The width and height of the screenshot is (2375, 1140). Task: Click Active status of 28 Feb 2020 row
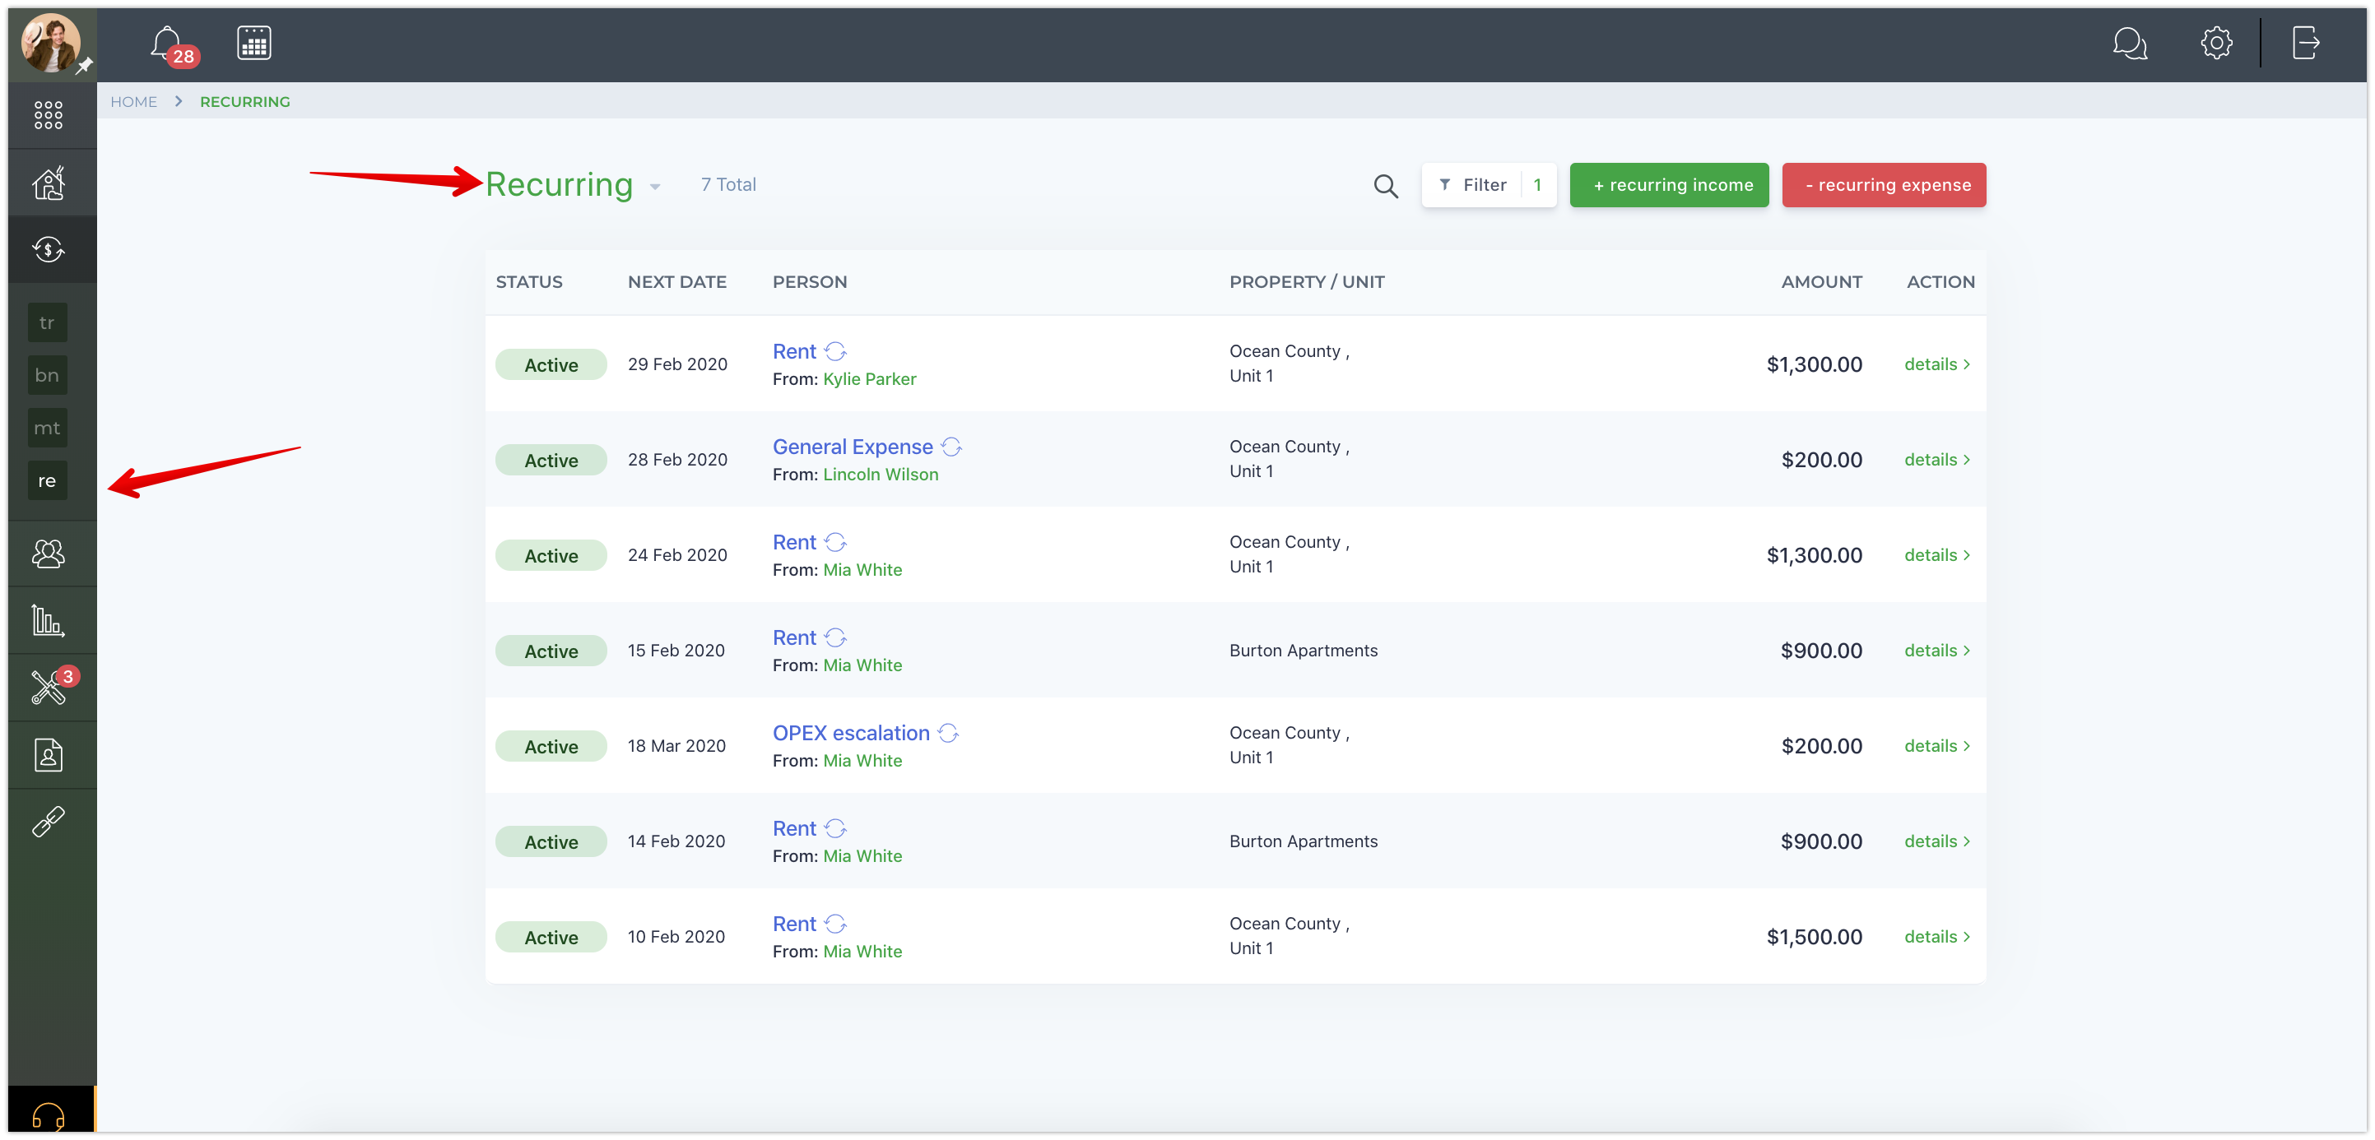click(551, 460)
